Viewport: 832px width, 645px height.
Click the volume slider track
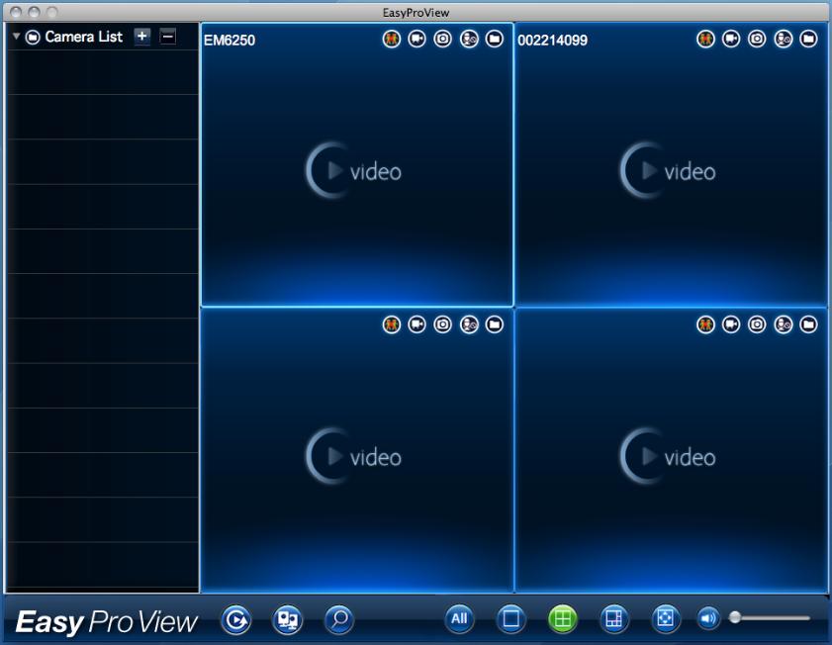(772, 618)
